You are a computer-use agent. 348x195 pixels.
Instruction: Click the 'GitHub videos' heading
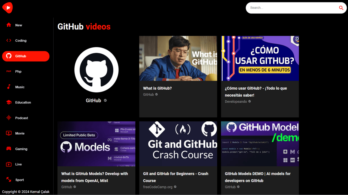pos(84,27)
